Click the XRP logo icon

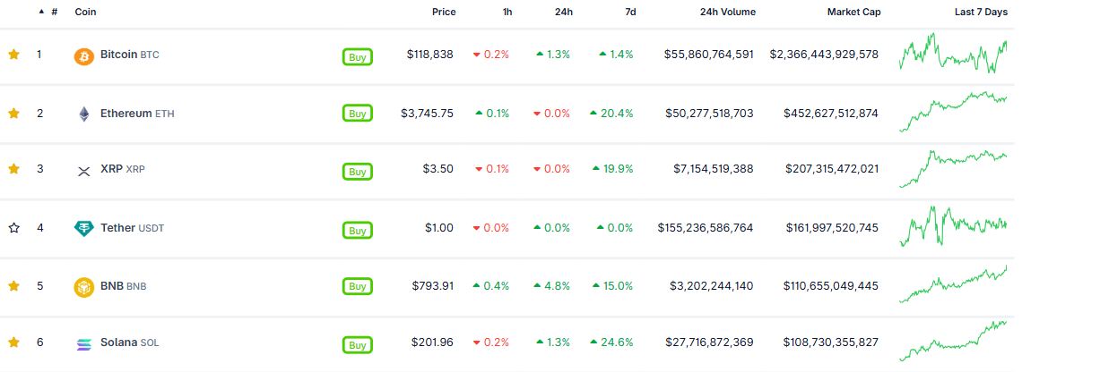pyautogui.click(x=83, y=170)
